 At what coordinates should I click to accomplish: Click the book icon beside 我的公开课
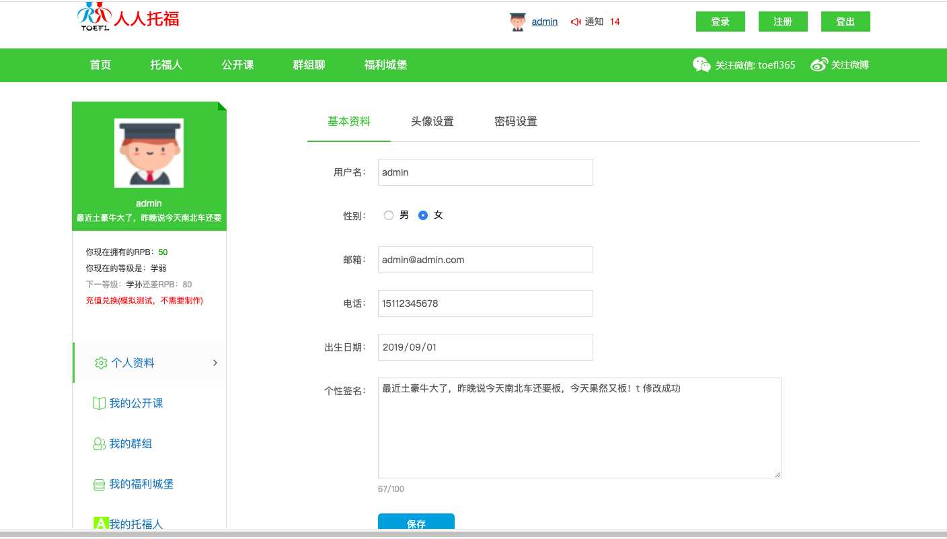click(99, 403)
